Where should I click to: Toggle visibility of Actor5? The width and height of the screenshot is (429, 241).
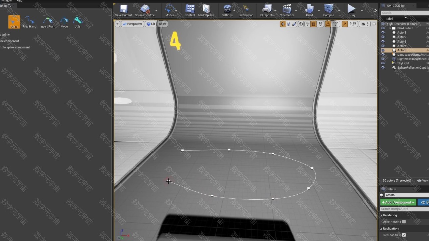pyautogui.click(x=383, y=50)
